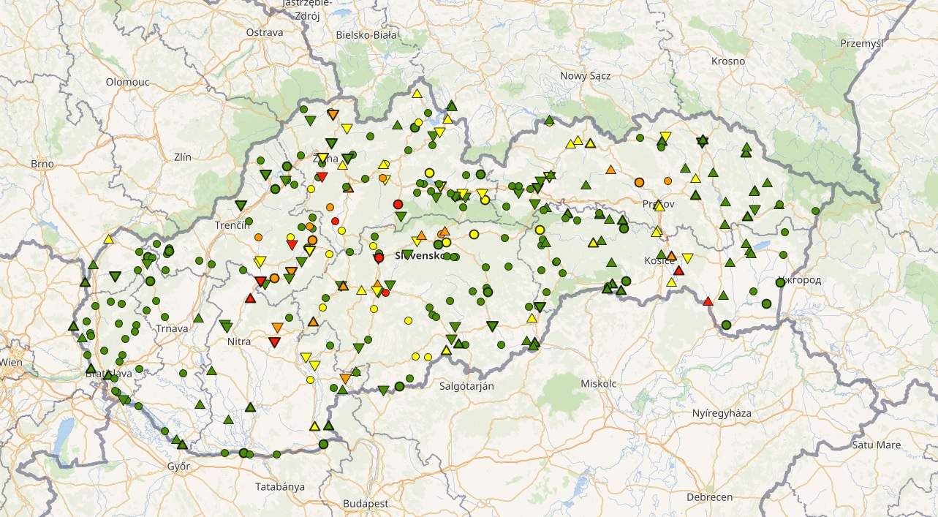Select the northernmost yellow triangle marker
The image size is (938, 517).
click(x=417, y=94)
